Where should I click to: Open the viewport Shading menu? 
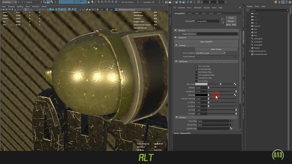[11, 6]
